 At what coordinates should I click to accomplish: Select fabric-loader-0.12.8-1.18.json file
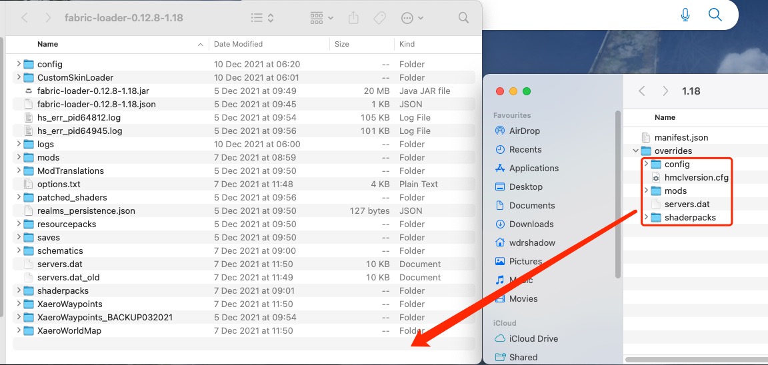pos(97,104)
